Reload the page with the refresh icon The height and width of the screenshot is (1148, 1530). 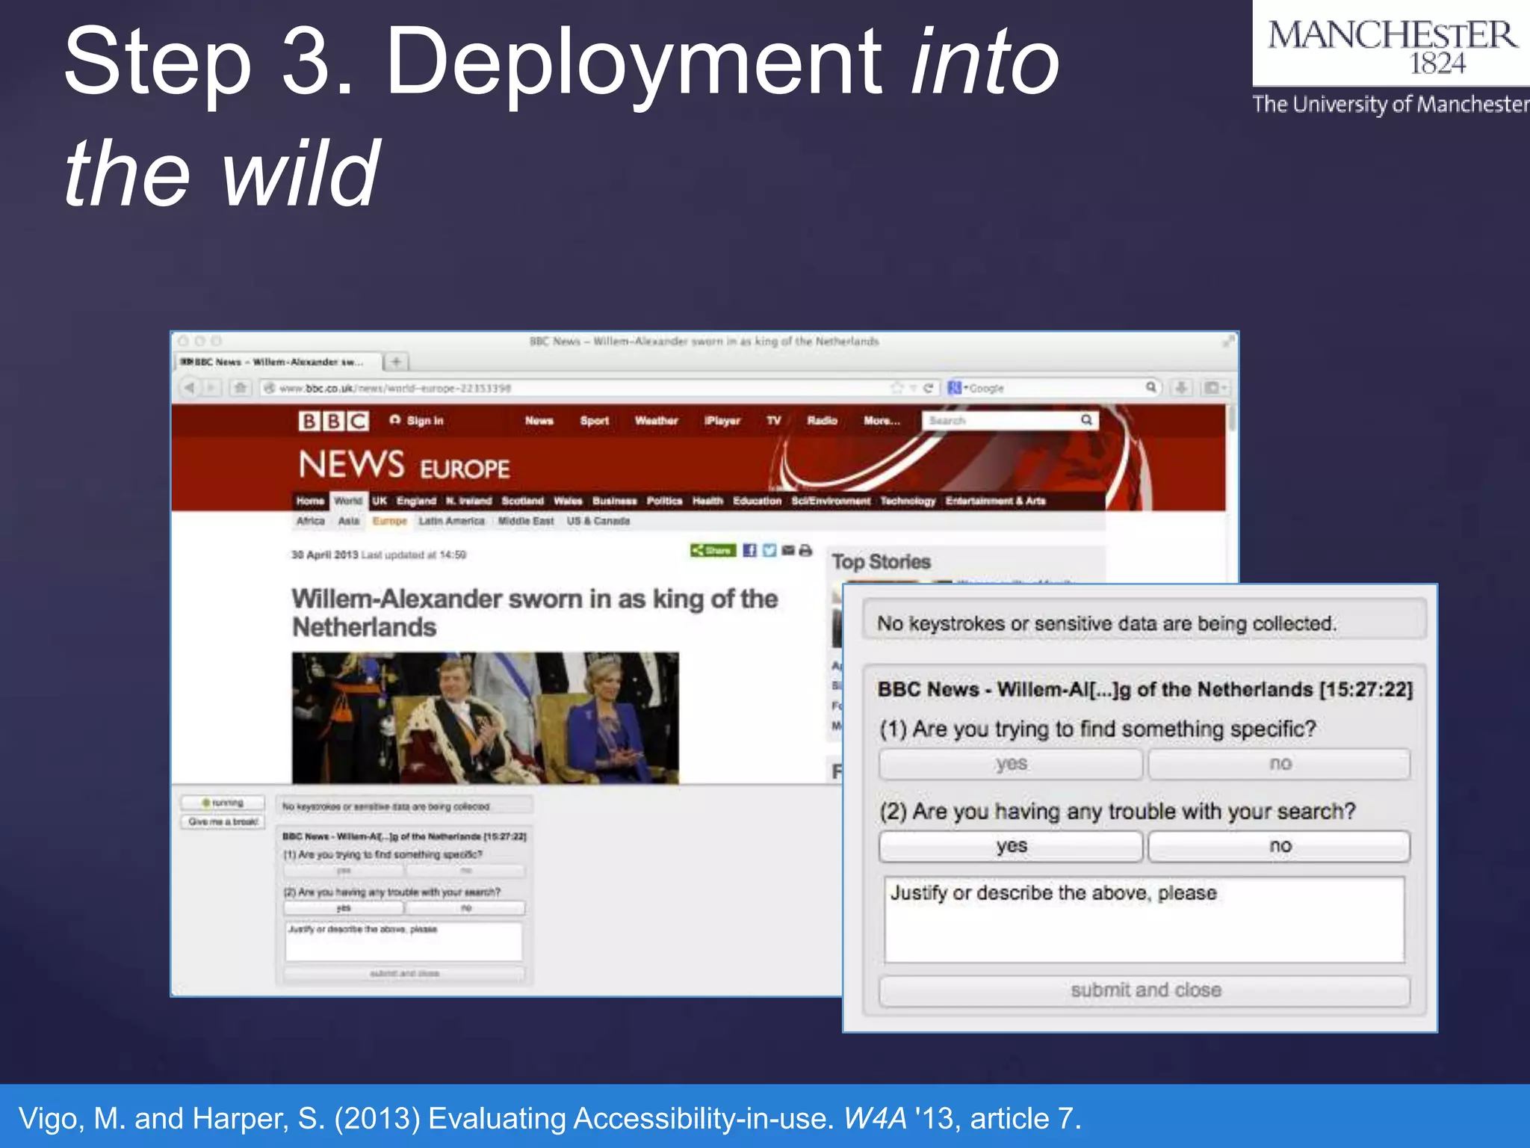tap(928, 387)
